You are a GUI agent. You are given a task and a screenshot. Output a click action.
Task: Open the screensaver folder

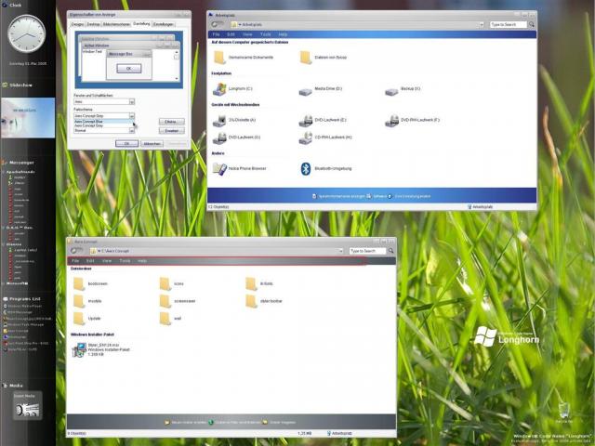click(x=165, y=301)
